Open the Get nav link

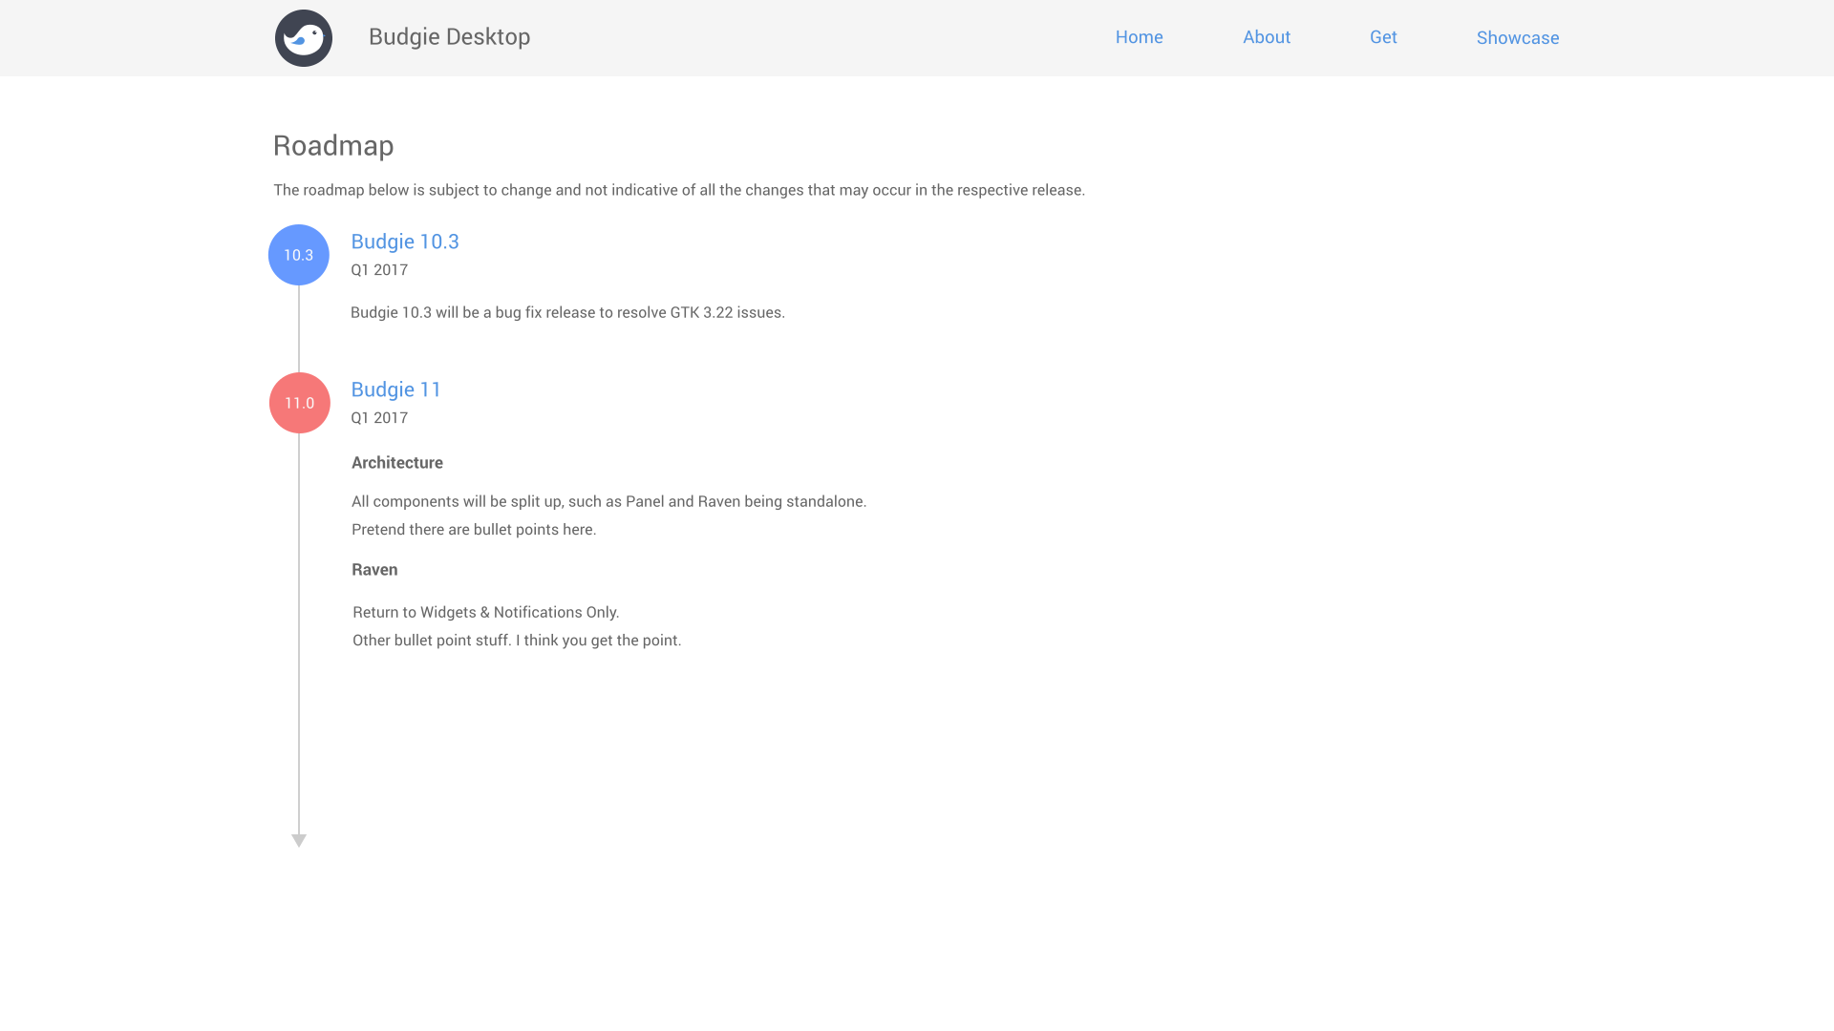coord(1383,37)
